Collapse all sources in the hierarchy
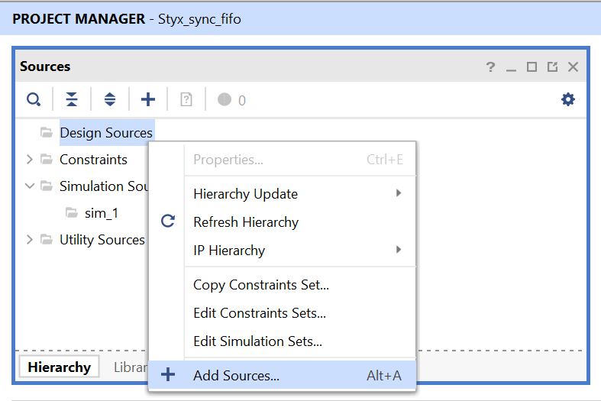The height and width of the screenshot is (401, 601). [x=72, y=99]
